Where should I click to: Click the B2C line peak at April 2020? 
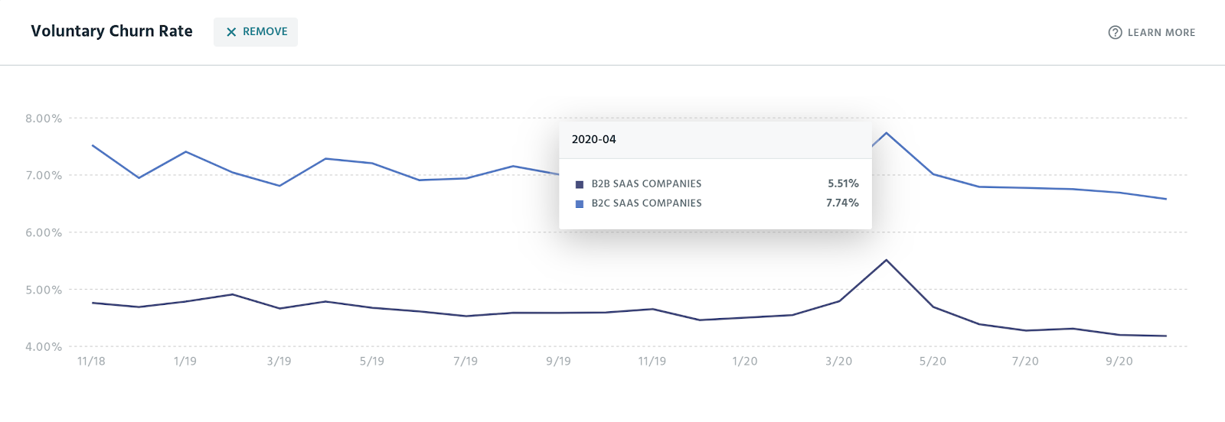(x=887, y=133)
